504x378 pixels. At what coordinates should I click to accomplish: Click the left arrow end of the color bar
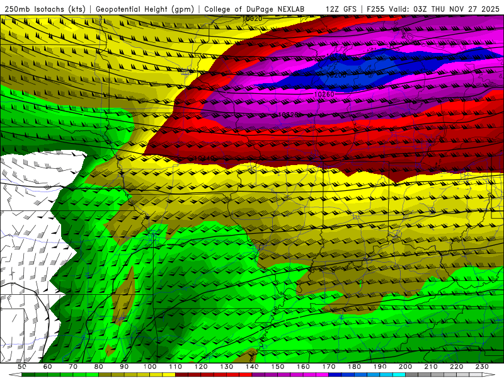point(15,375)
